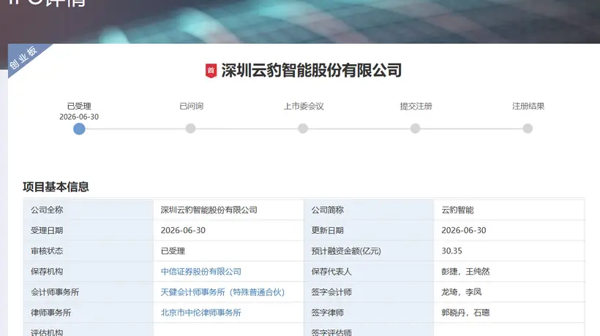The image size is (600, 336).
Task: Click the 保荐代表人 row label
Action: click(x=331, y=272)
